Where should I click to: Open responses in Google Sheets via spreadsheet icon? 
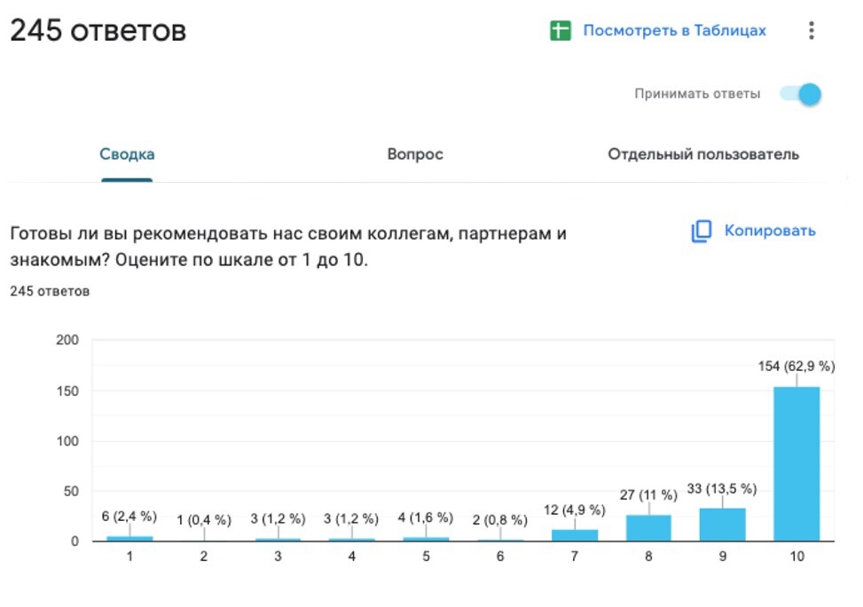(562, 29)
